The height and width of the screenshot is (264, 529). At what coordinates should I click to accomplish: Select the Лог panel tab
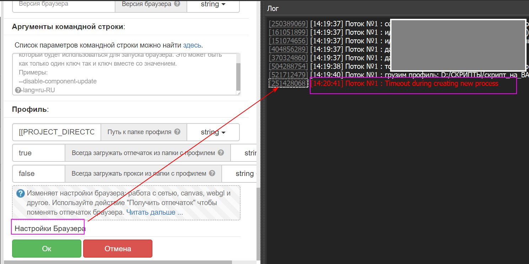[273, 9]
